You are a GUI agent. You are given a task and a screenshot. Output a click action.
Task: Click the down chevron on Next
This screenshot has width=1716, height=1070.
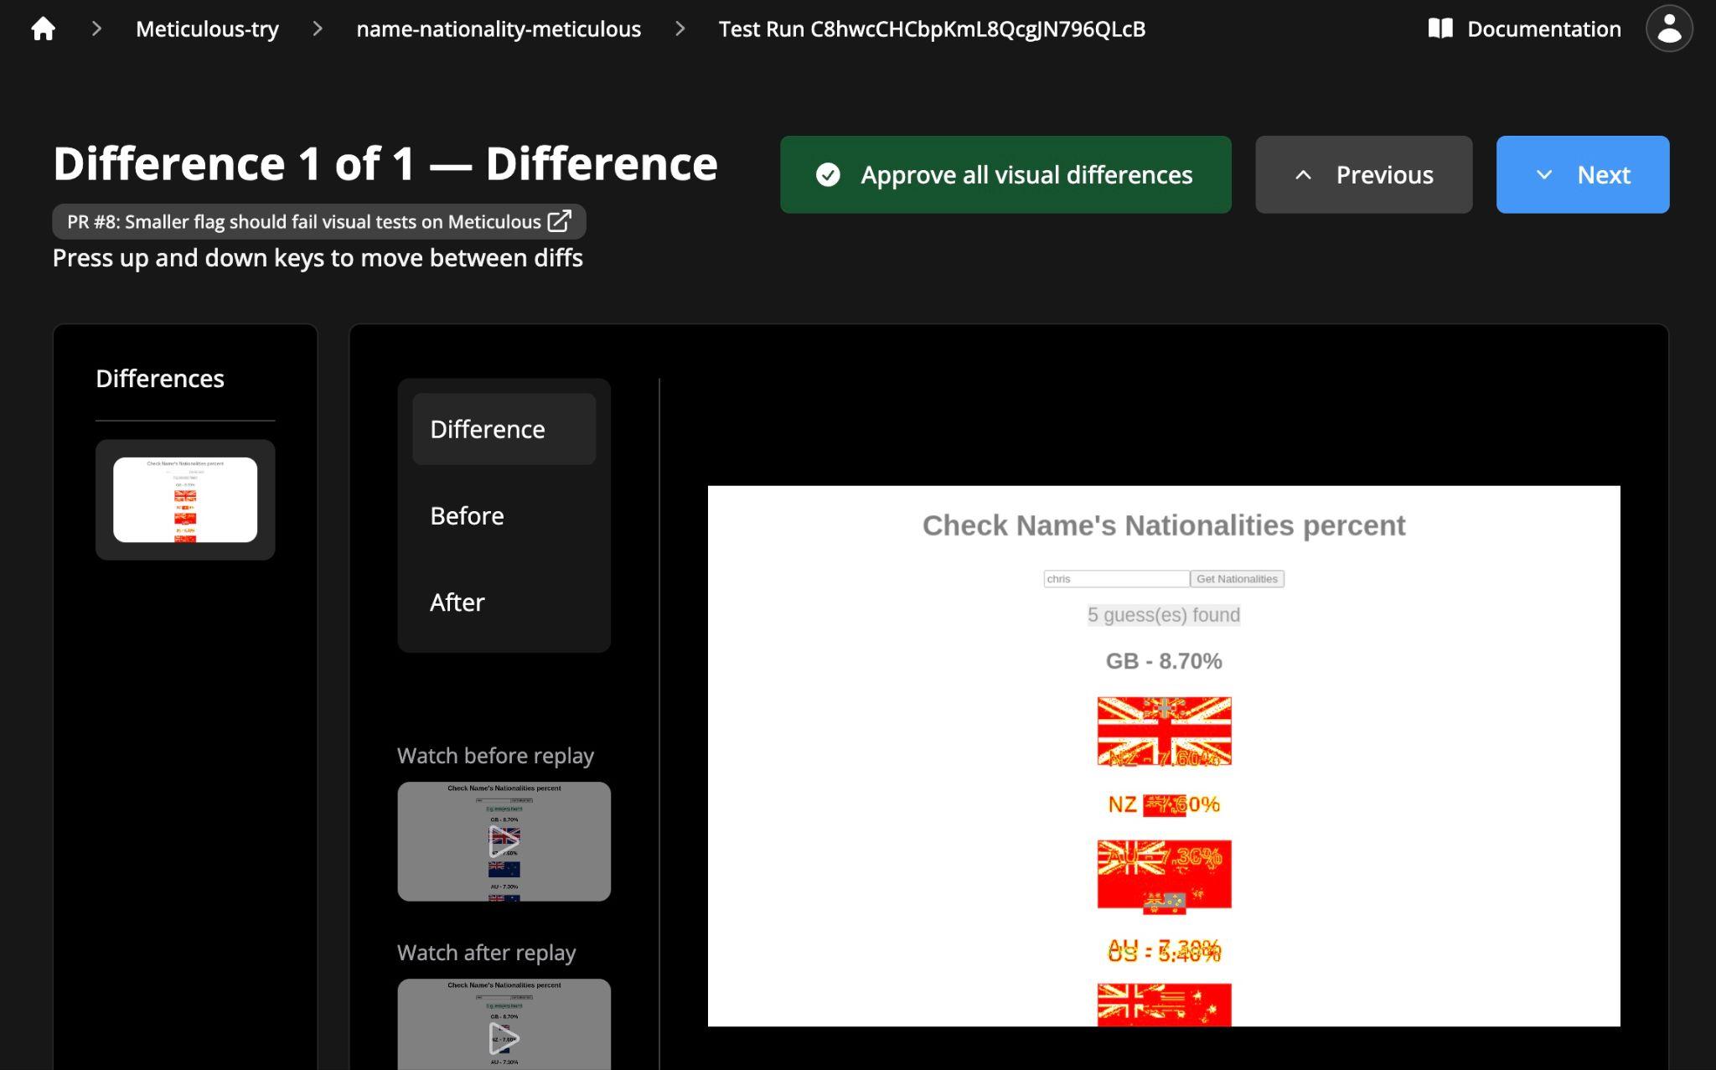pyautogui.click(x=1543, y=175)
